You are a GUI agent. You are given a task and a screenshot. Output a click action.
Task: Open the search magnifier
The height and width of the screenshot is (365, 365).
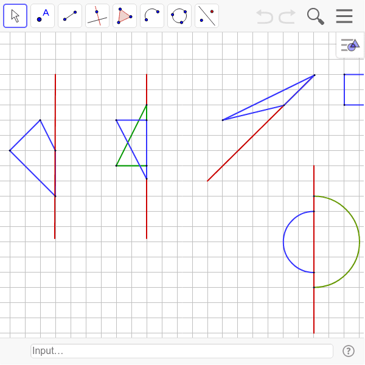click(x=315, y=16)
